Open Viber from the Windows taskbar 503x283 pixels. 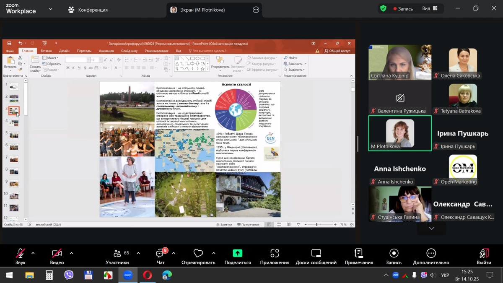(x=69, y=275)
